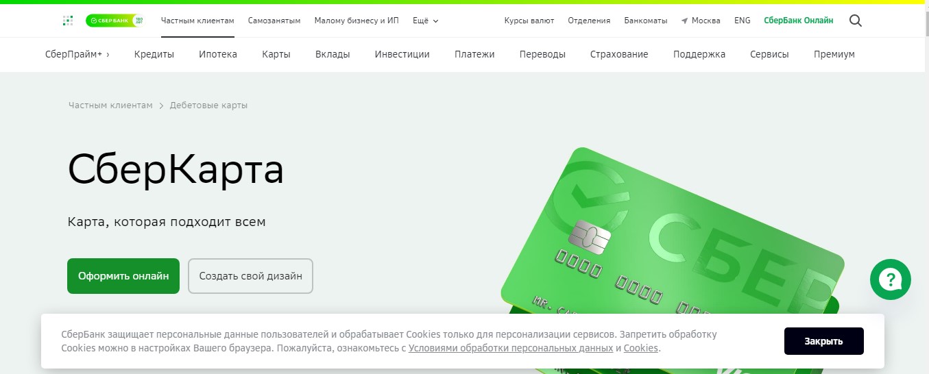This screenshot has height=374, width=929.
Task: Open the search magnifier icon
Action: coord(855,21)
